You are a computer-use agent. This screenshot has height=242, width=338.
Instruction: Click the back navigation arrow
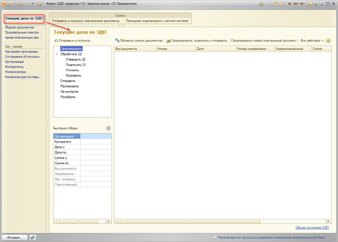pos(19,3)
